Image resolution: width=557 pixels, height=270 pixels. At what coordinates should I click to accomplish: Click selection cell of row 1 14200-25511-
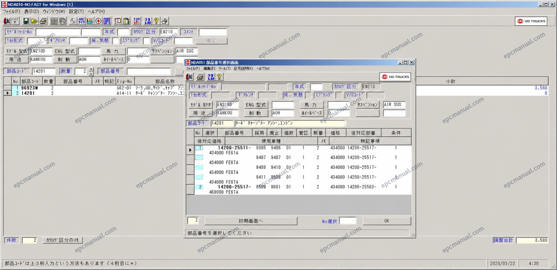[x=199, y=148]
